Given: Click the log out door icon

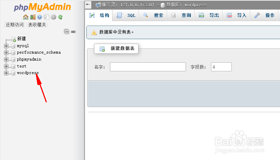Looking at the screenshot, I should coord(33,17).
